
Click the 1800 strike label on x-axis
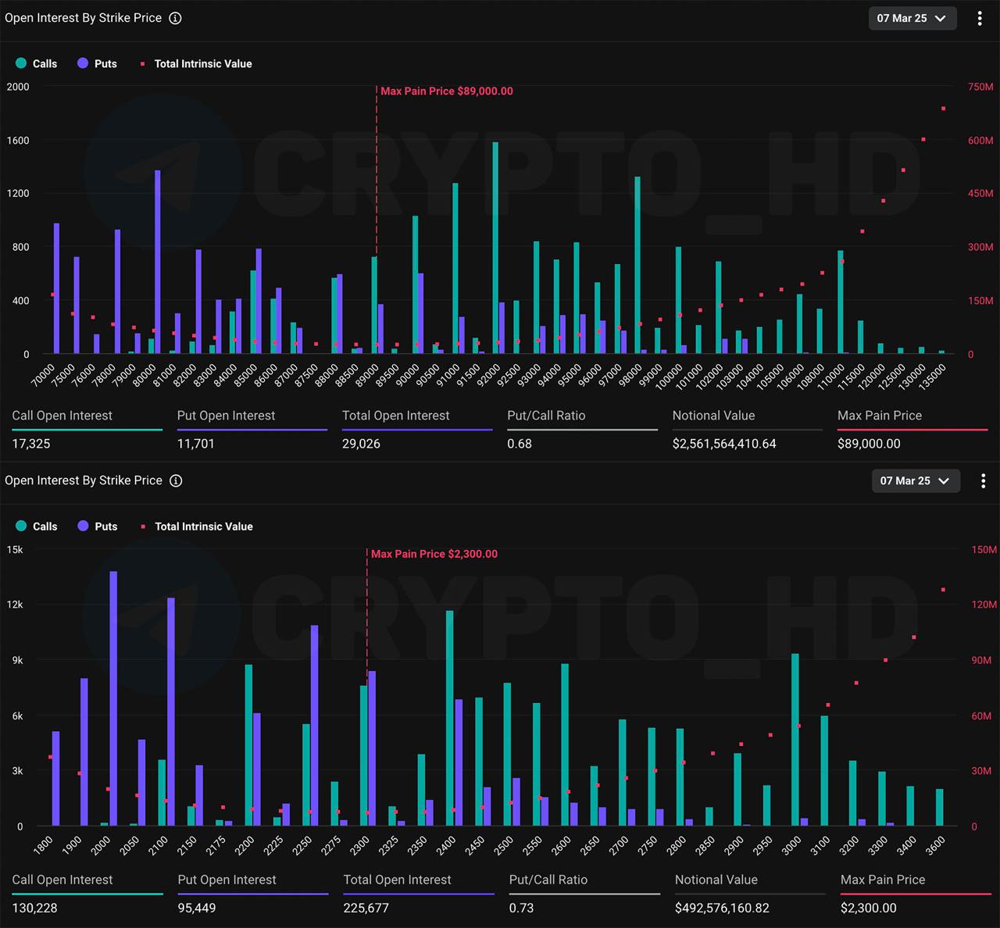click(x=43, y=844)
